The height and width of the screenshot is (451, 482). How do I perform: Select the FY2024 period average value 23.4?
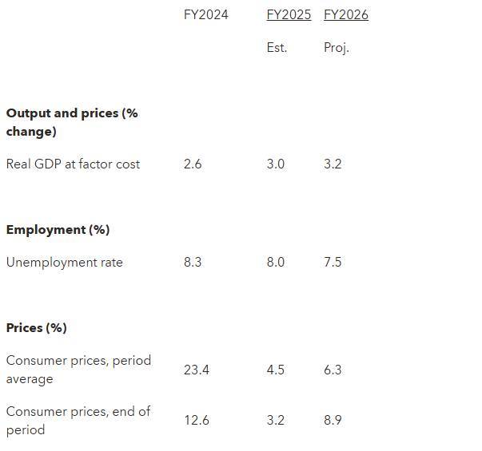pos(197,370)
